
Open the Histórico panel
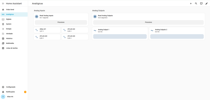(x=14, y=39)
